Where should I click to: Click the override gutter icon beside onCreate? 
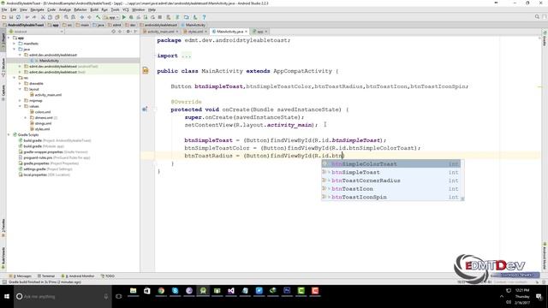145,110
